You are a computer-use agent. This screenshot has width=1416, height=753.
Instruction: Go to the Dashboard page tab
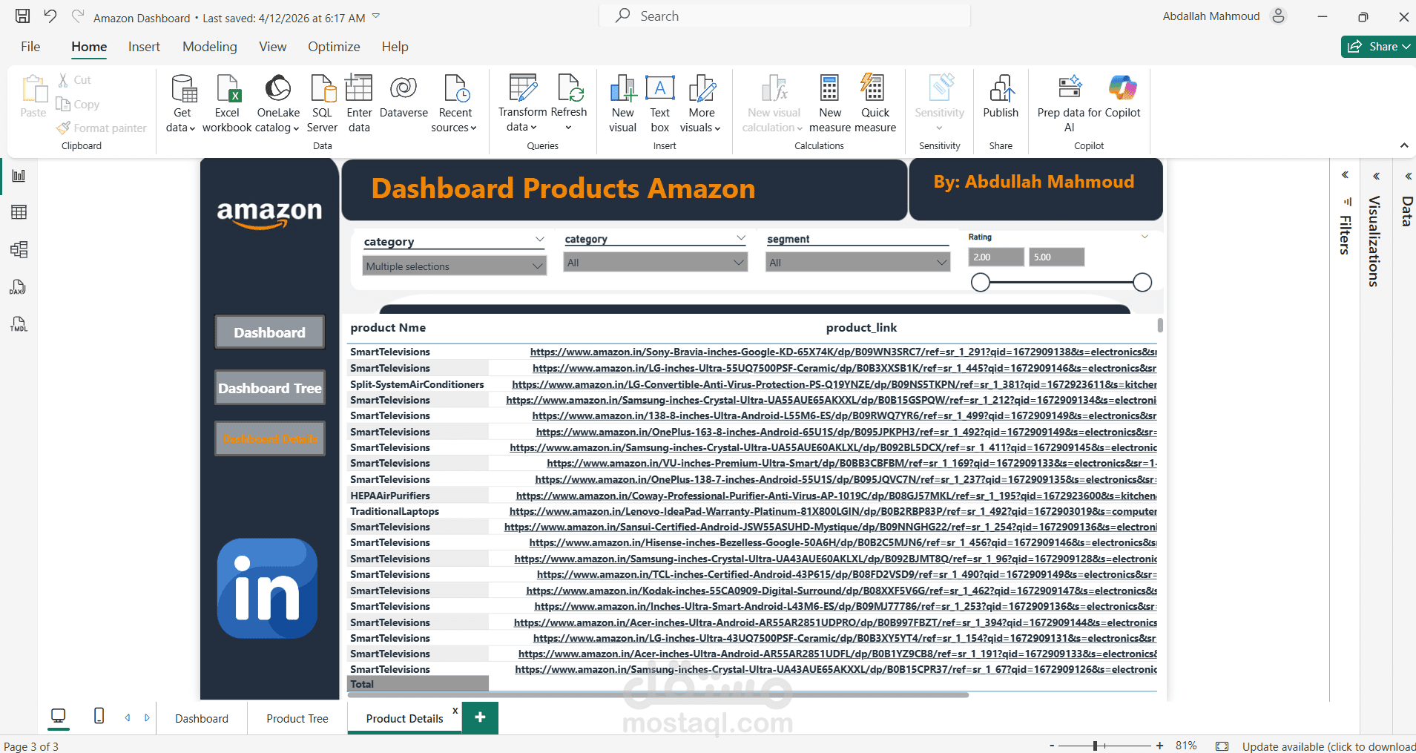pos(202,718)
